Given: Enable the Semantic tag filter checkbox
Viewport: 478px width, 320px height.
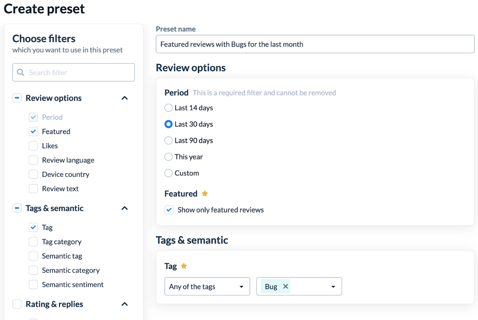Looking at the screenshot, I should (x=33, y=256).
